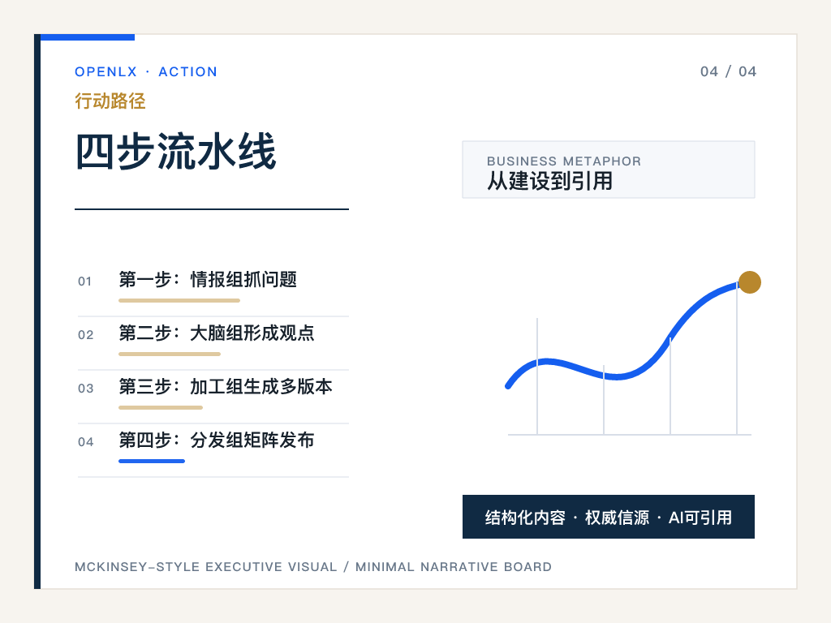Select the '从建设到引用' heading in the box

[x=549, y=181]
